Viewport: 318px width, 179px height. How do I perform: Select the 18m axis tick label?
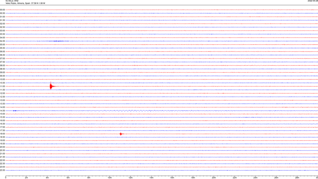point(193,178)
